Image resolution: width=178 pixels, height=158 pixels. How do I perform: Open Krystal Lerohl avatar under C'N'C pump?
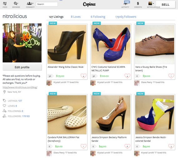(x=93, y=83)
